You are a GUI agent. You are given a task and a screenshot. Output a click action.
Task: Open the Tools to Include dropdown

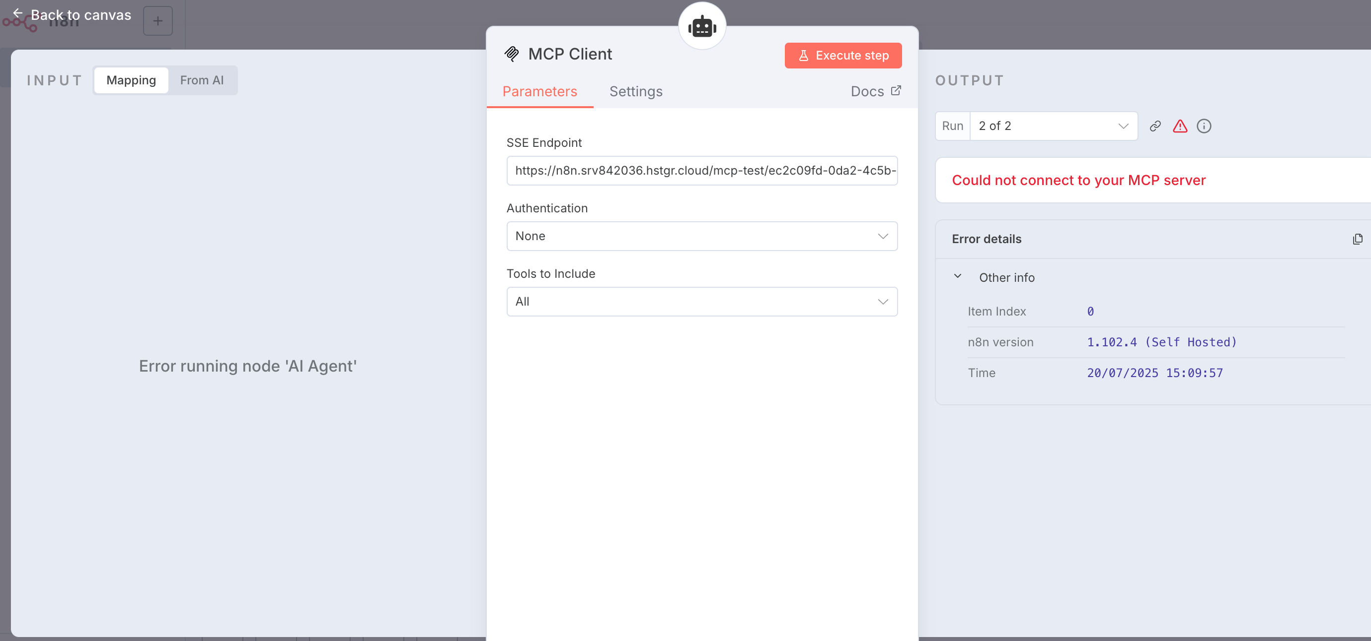pos(702,301)
